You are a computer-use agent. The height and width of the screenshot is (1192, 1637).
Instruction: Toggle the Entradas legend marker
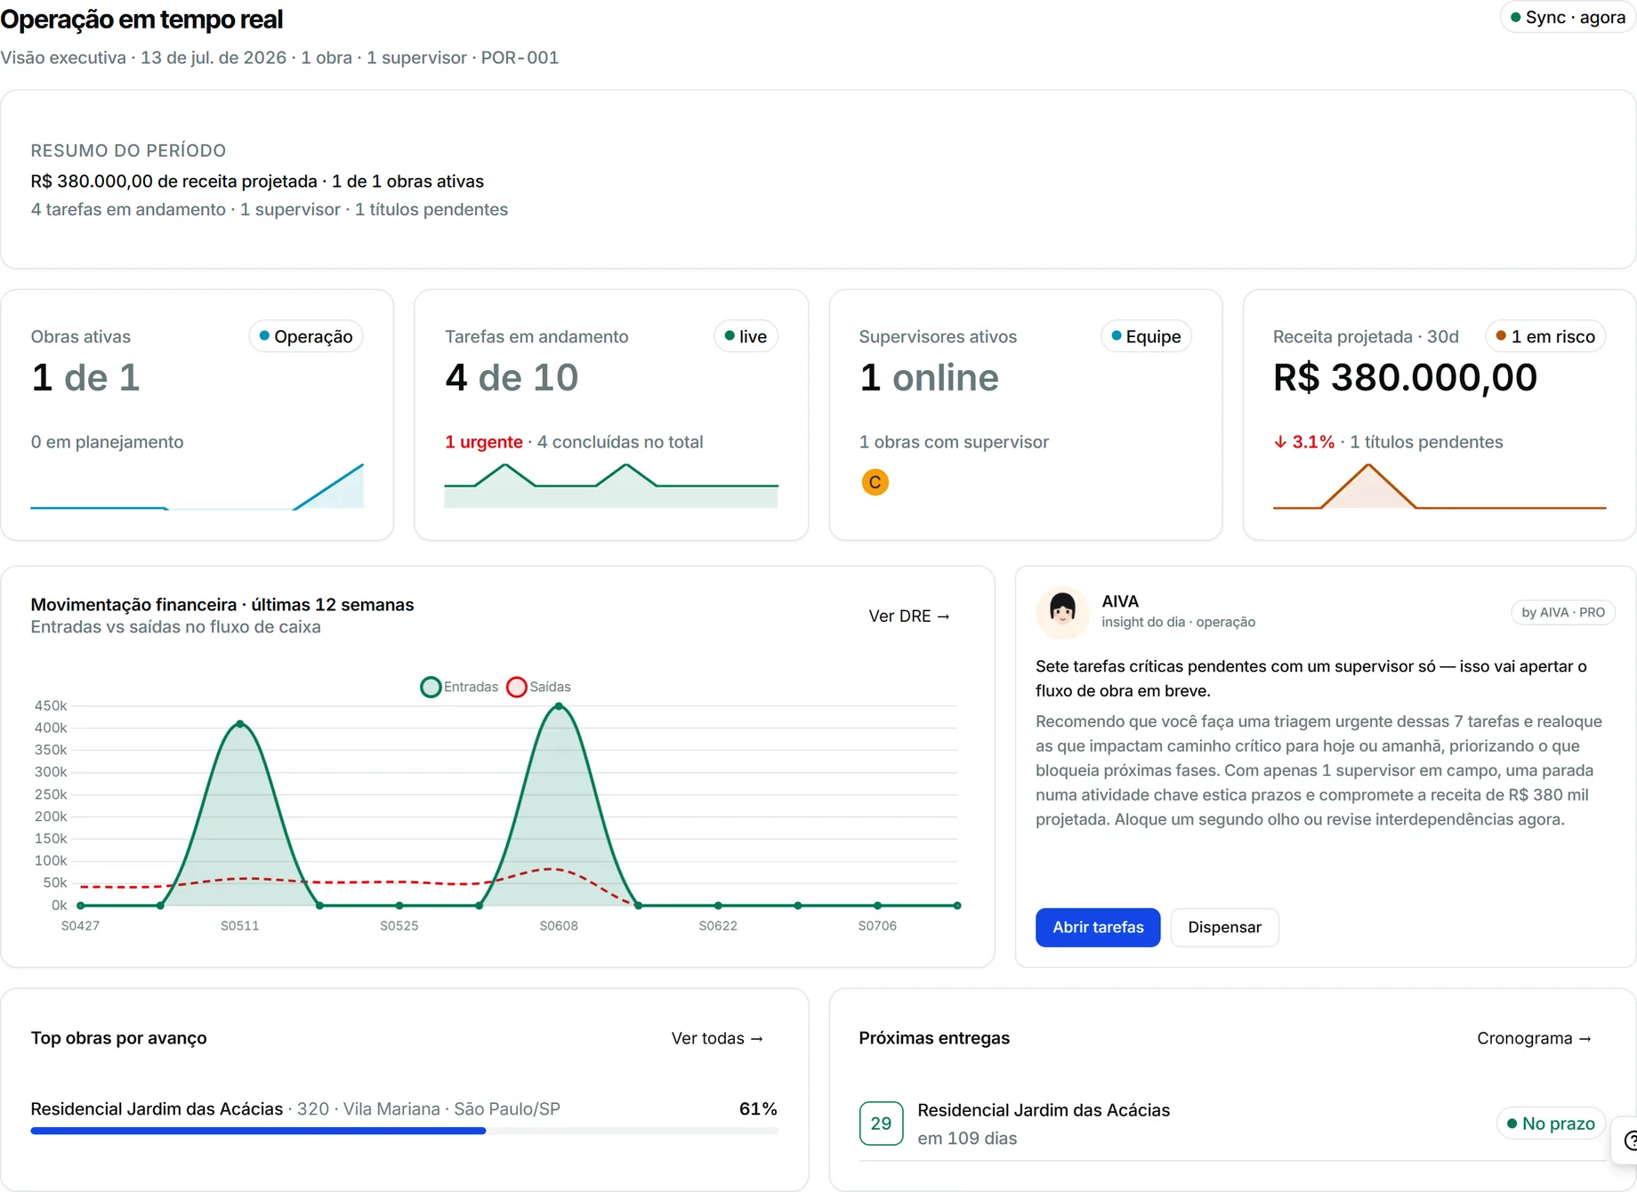pyautogui.click(x=431, y=687)
